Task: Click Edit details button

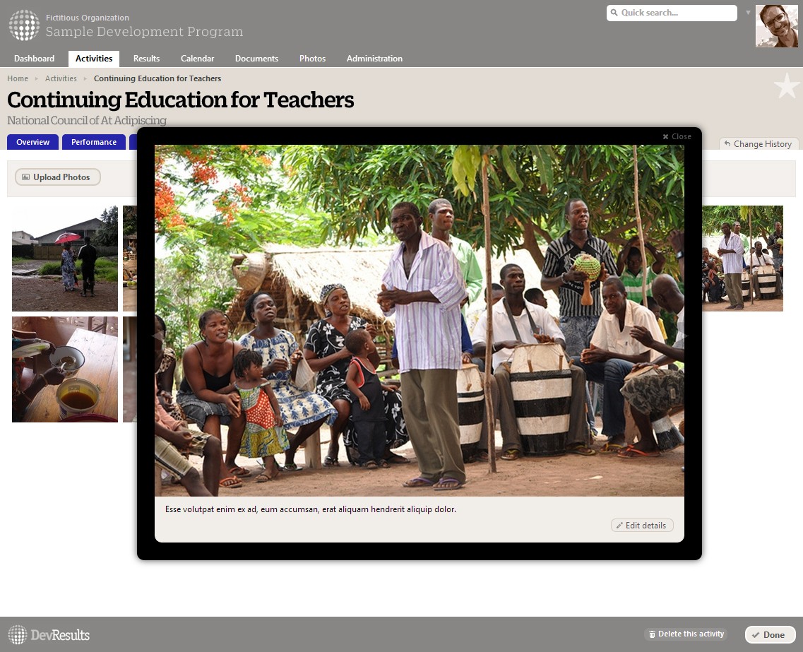Action: [x=642, y=526]
